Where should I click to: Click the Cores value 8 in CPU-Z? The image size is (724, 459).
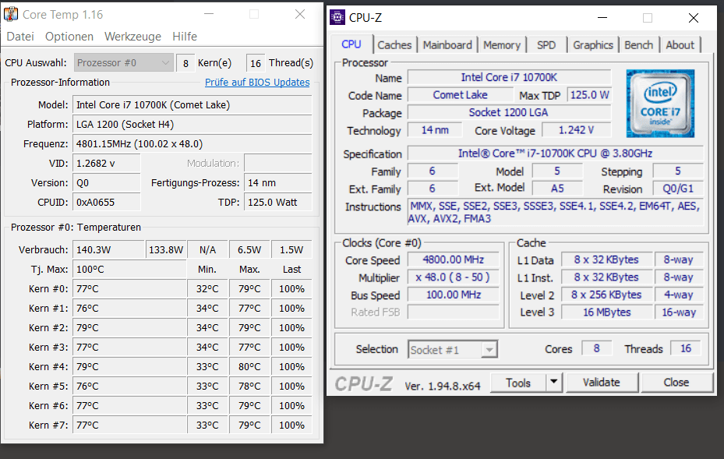click(596, 348)
